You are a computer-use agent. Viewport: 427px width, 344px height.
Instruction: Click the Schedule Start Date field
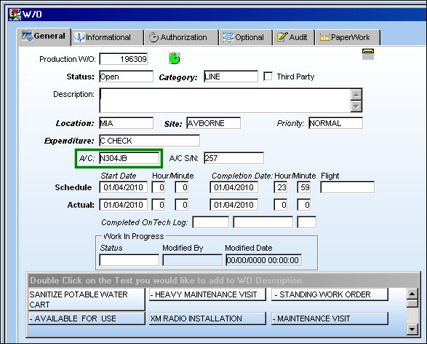[x=124, y=187]
